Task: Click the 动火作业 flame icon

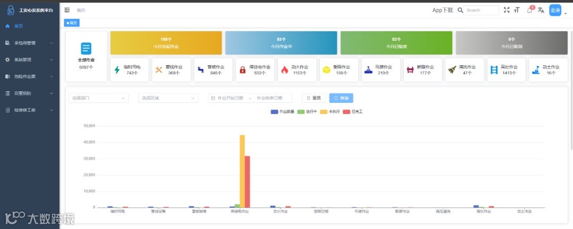Action: click(284, 70)
